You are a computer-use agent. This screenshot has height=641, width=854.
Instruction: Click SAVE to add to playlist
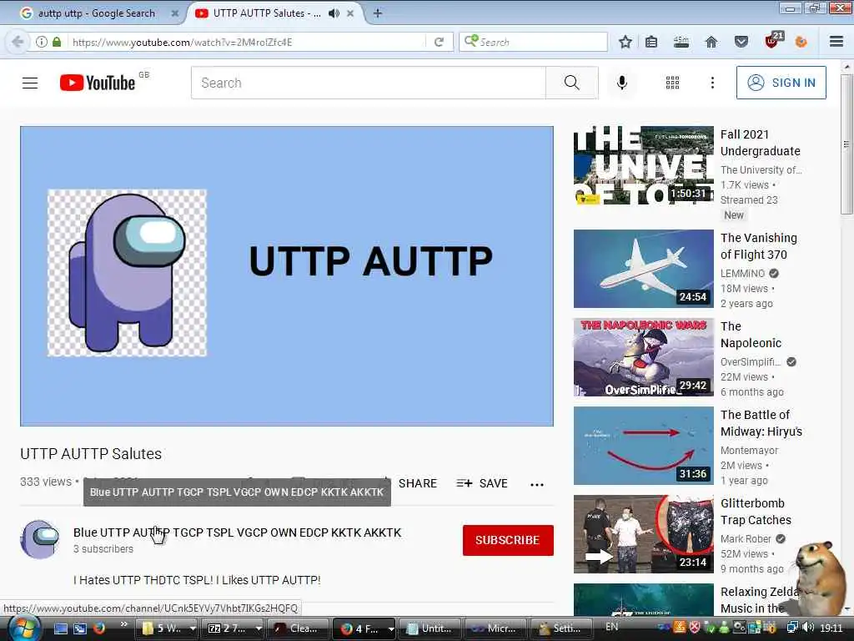coord(483,483)
